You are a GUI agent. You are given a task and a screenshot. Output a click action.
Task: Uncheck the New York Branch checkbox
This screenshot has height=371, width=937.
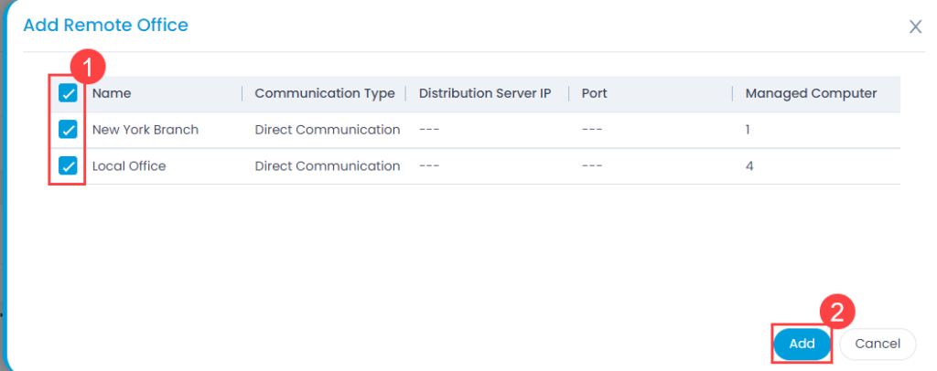pyautogui.click(x=68, y=129)
